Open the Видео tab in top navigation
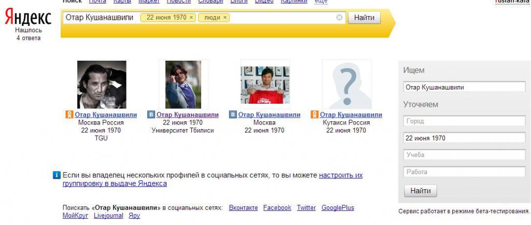The image size is (531, 225). (264, 2)
